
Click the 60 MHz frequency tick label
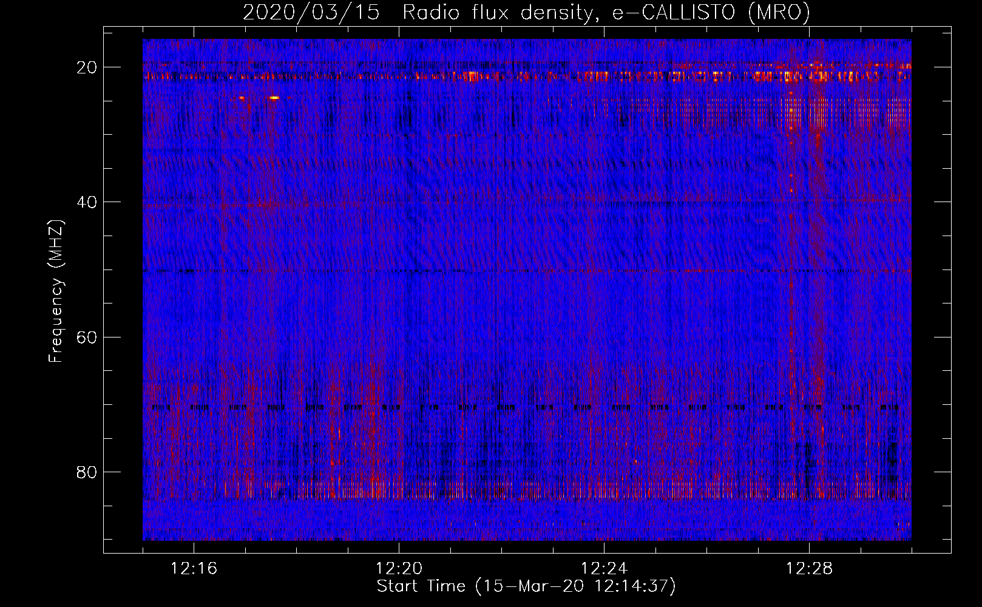click(x=87, y=337)
